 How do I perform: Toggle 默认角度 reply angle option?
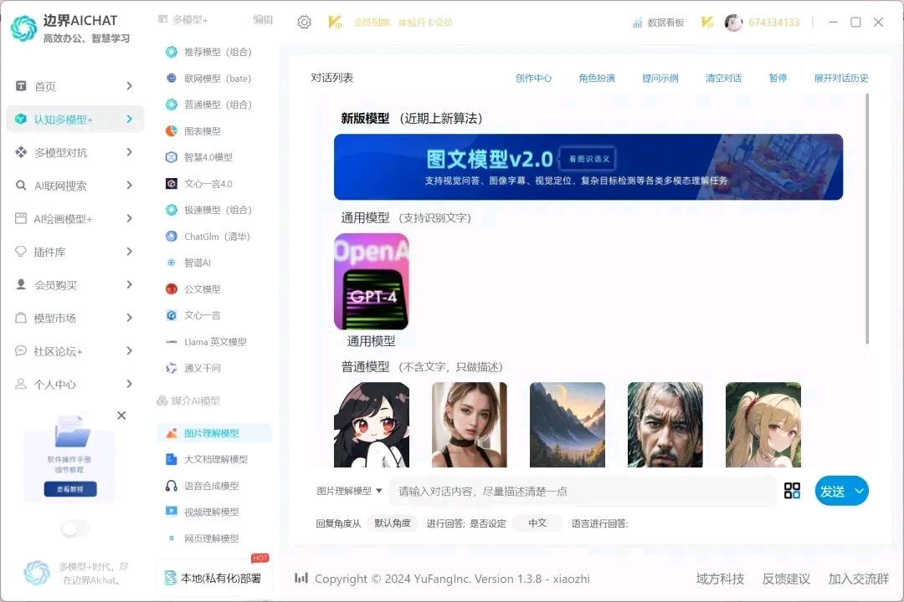point(392,523)
